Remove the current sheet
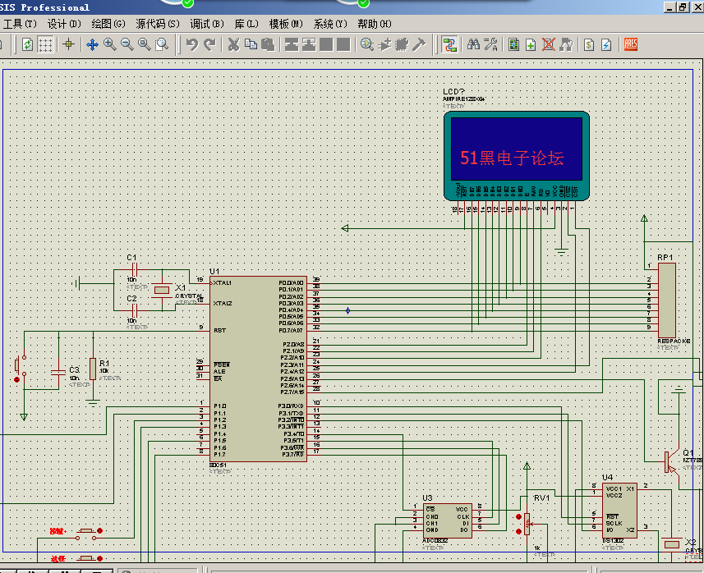Viewport: 704px width, 573px height. (x=548, y=44)
